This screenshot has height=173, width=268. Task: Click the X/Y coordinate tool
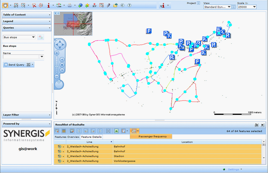click(x=94, y=5)
